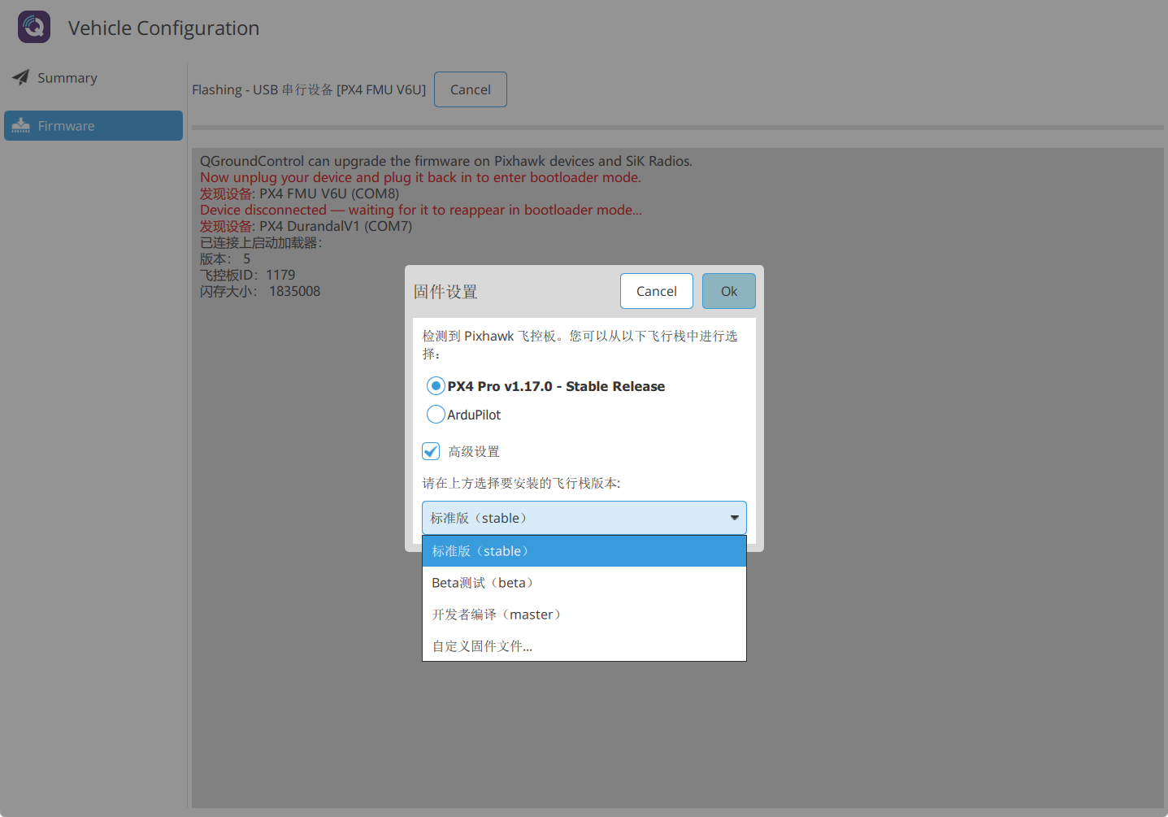Click the Vehicle Configuration title
The height and width of the screenshot is (817, 1168).
[164, 28]
